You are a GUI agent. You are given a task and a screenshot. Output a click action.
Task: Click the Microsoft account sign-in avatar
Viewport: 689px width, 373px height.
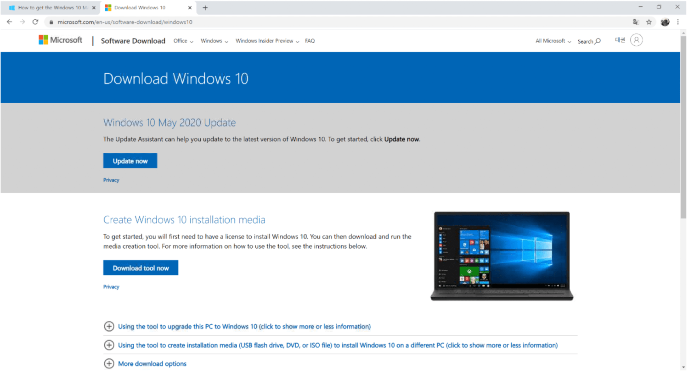click(636, 40)
